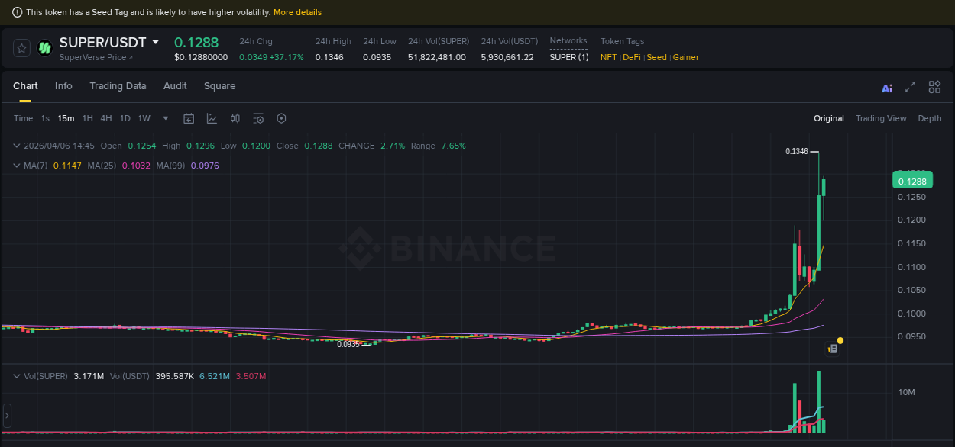Click the Gainer token tag
The height and width of the screenshot is (447, 955).
(x=686, y=57)
